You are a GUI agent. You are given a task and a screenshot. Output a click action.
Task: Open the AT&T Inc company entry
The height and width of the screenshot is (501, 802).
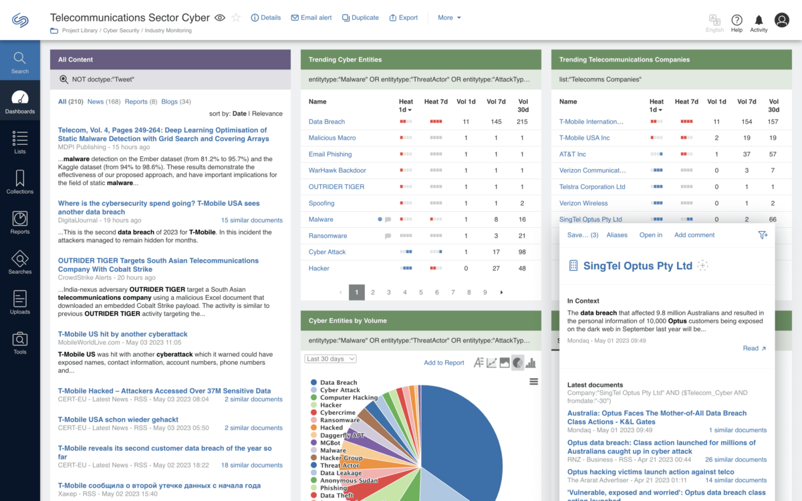tap(573, 154)
